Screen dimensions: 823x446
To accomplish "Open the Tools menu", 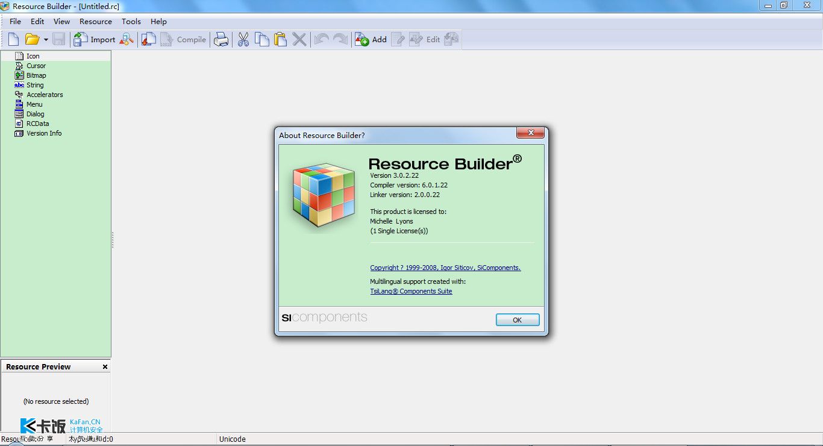I will pos(131,22).
